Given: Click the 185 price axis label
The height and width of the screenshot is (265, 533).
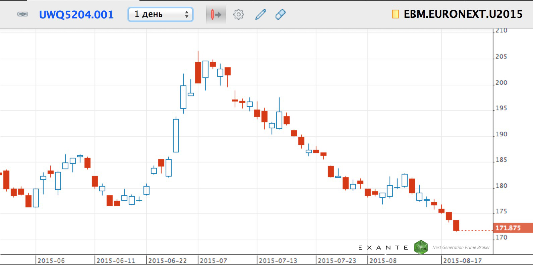Looking at the screenshot, I should tap(501, 160).
